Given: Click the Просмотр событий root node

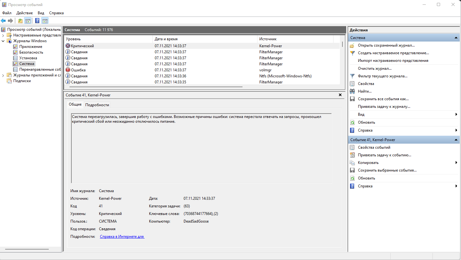Looking at the screenshot, I should pos(34,29).
